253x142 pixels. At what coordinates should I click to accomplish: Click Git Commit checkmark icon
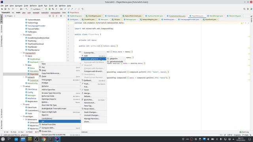[x=68, y=9]
